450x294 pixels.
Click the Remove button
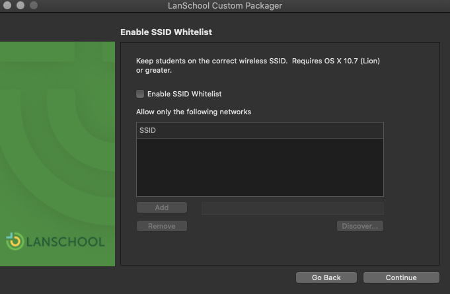pyautogui.click(x=162, y=226)
